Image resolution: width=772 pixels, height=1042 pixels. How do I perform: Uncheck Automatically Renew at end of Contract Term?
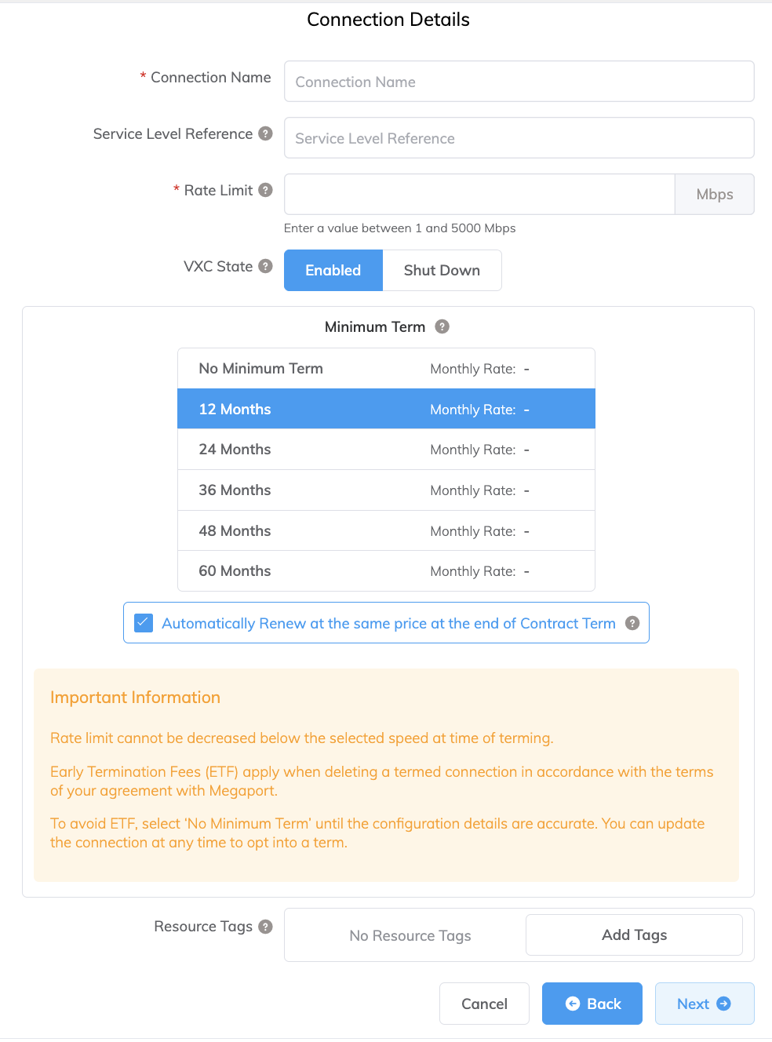(x=143, y=622)
